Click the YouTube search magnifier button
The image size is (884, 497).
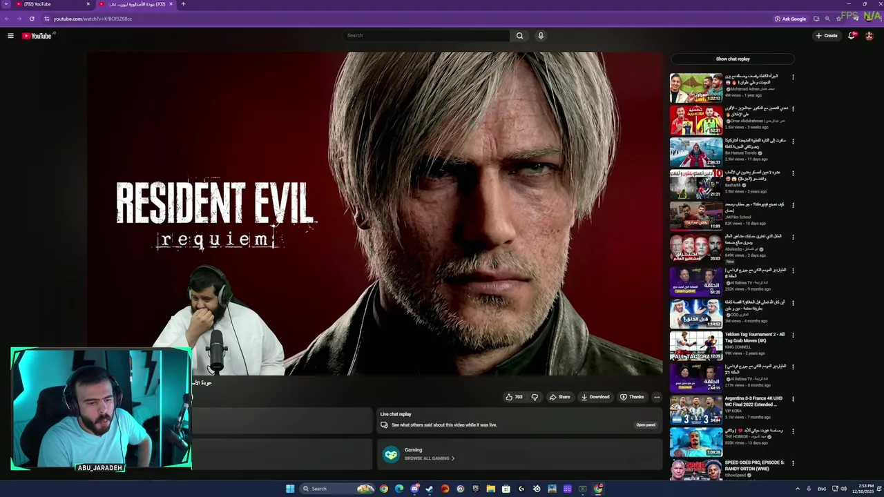(x=519, y=36)
